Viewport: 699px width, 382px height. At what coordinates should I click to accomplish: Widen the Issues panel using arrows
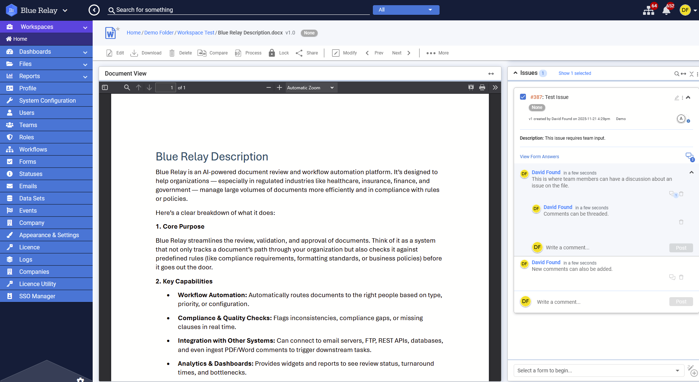683,74
